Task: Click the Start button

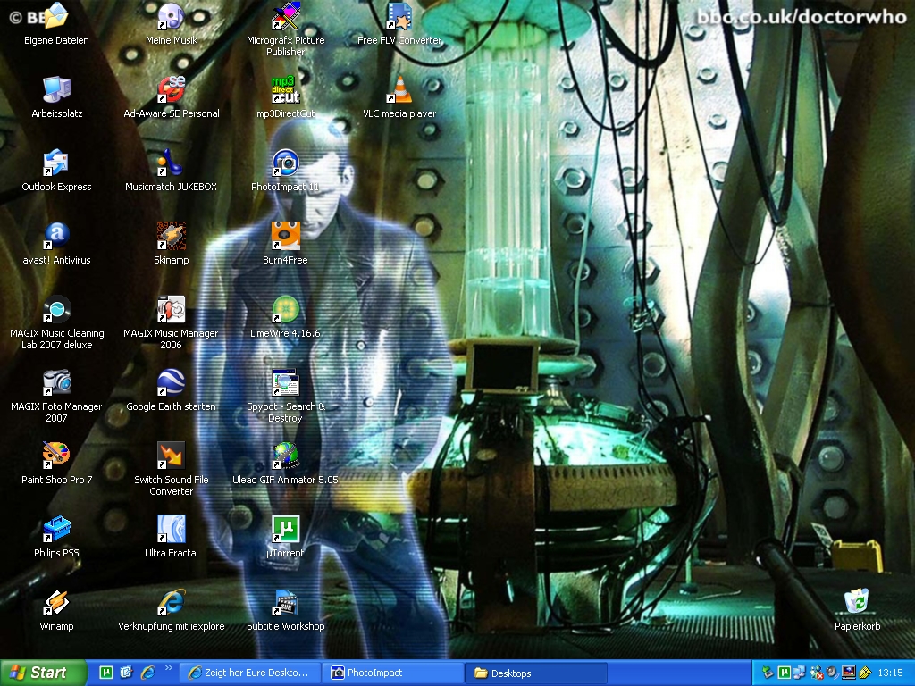Action: pos(43,673)
